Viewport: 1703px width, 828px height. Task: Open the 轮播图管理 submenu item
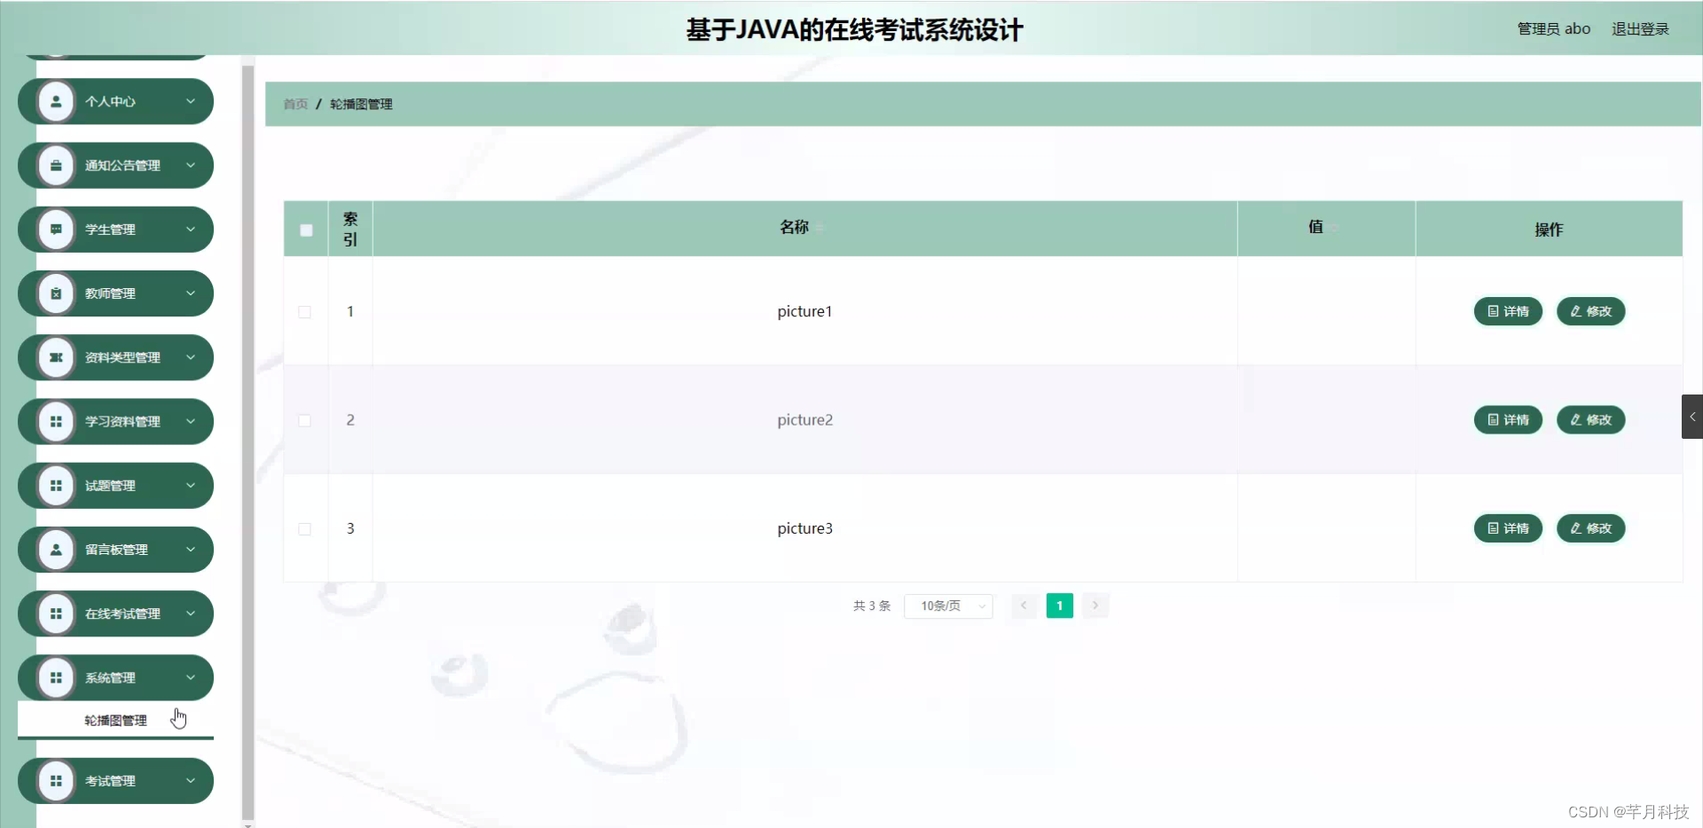tap(114, 720)
